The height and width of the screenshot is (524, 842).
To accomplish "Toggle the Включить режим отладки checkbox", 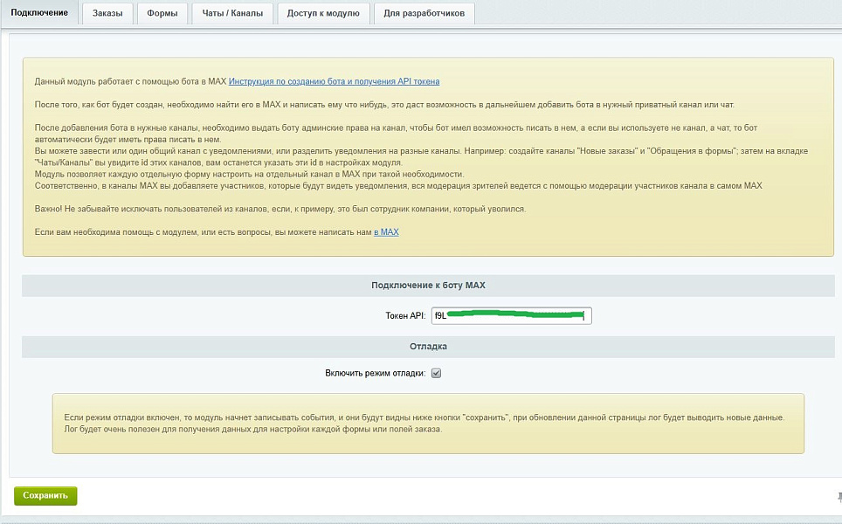I will pyautogui.click(x=436, y=373).
